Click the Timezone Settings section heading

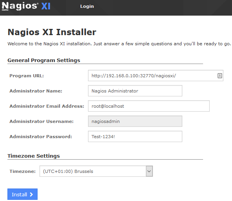(x=34, y=156)
